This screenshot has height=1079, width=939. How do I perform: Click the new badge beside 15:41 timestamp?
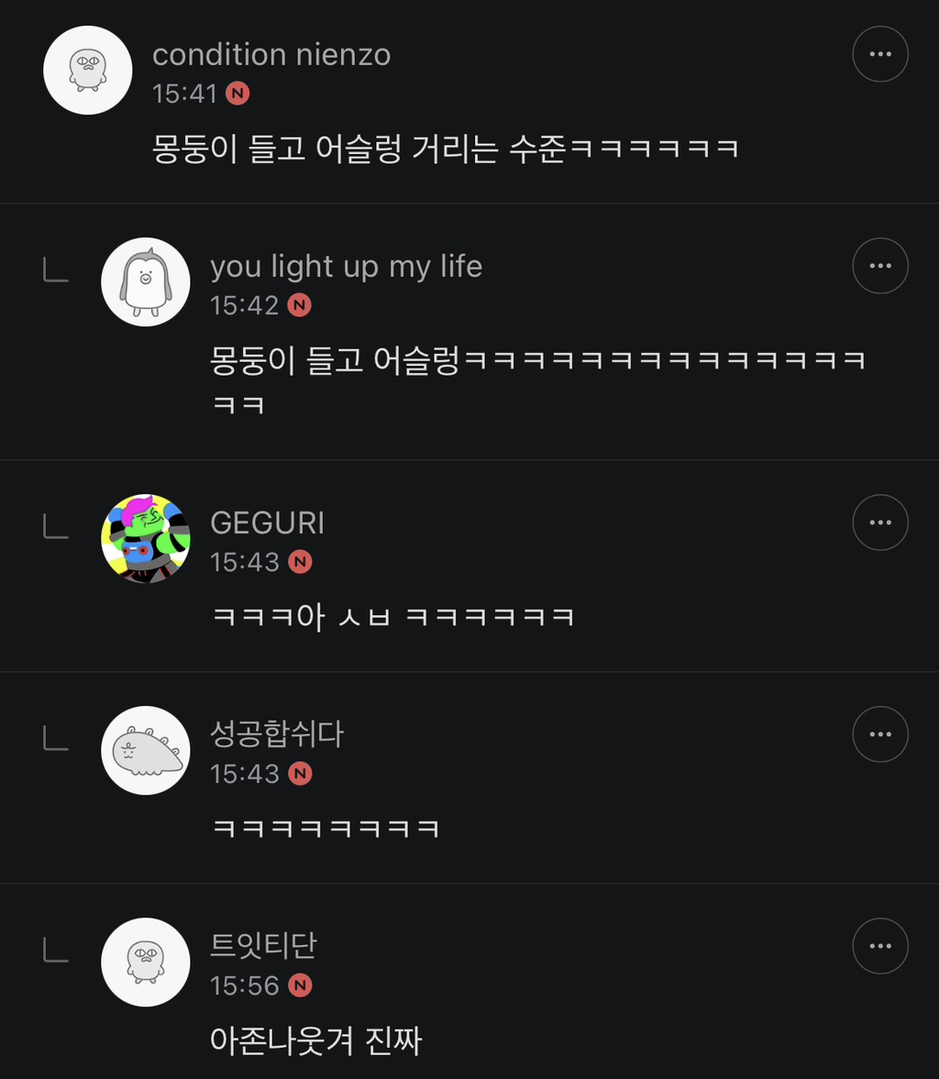click(x=238, y=94)
